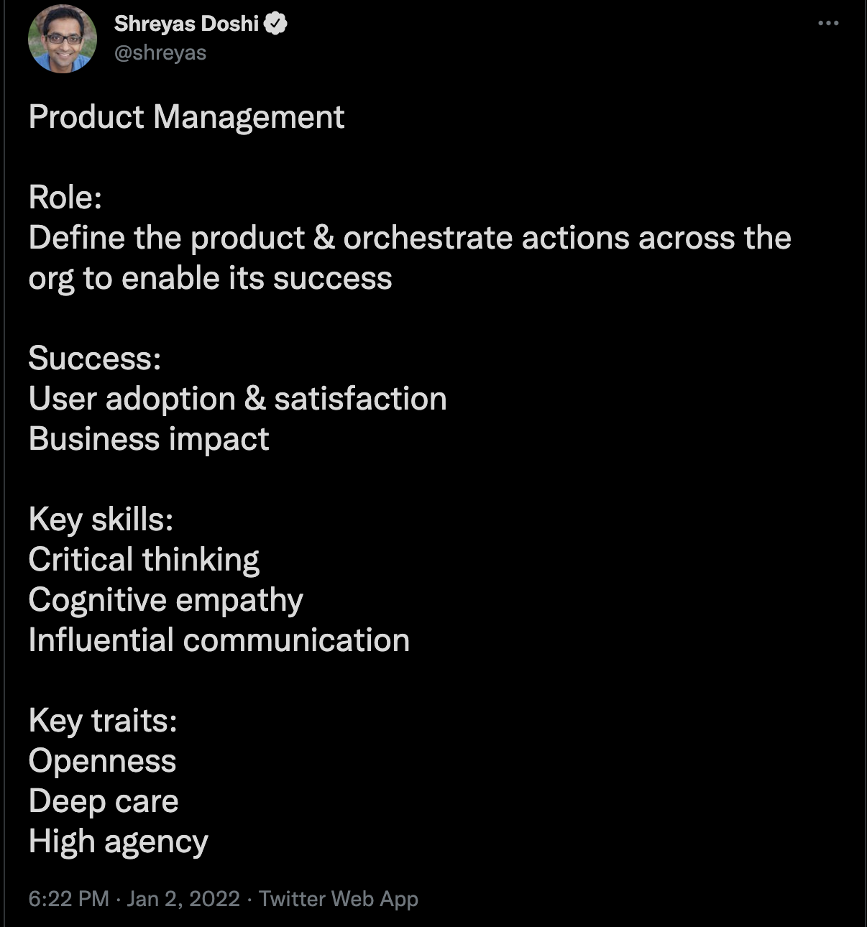Open Shreyas Doshi's profile picture
Image resolution: width=867 pixels, height=927 pixels.
63,39
